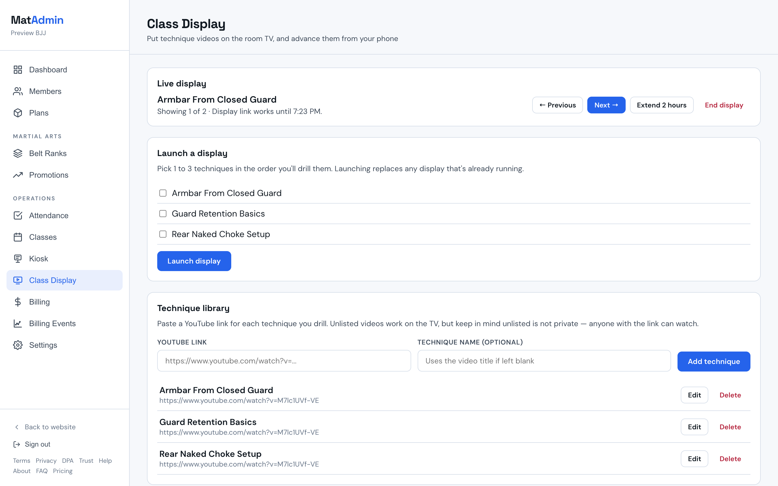Open the FAQ footer link

(42, 471)
